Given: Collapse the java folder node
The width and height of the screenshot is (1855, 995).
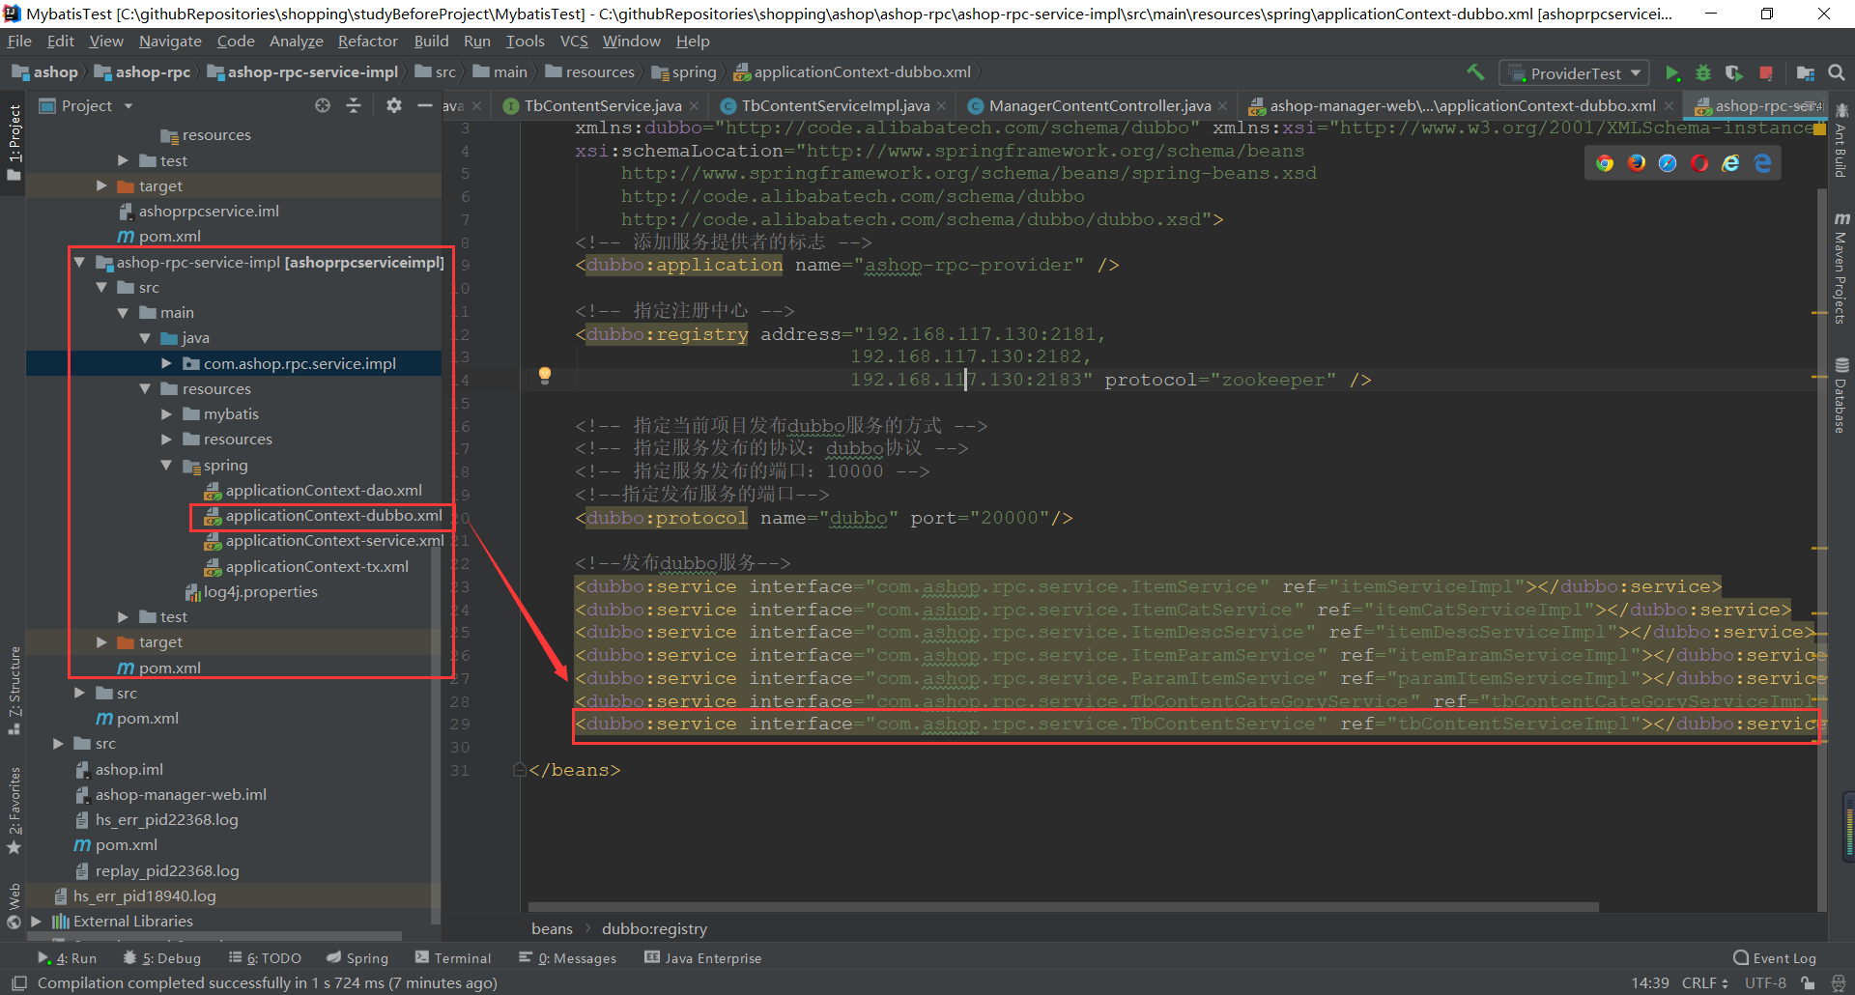Looking at the screenshot, I should tap(145, 338).
